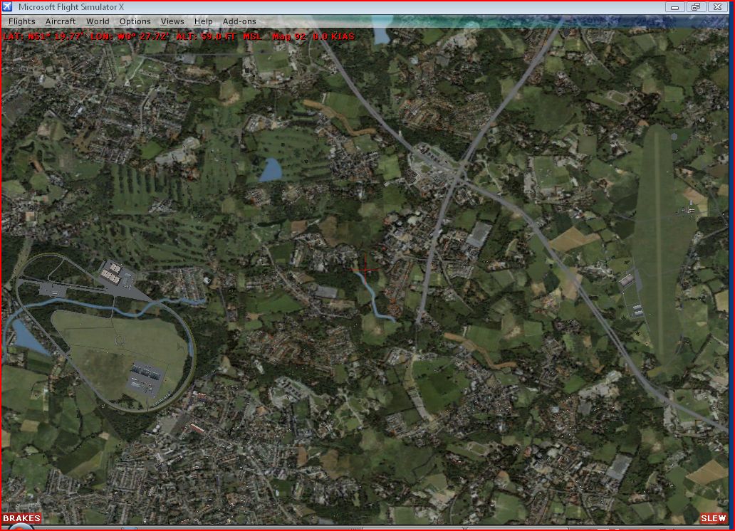
Task: Open the Add-ons menu
Action: pyautogui.click(x=239, y=21)
